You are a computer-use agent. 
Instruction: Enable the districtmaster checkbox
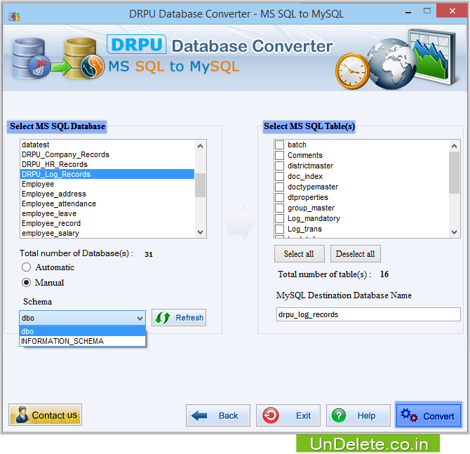coord(279,166)
